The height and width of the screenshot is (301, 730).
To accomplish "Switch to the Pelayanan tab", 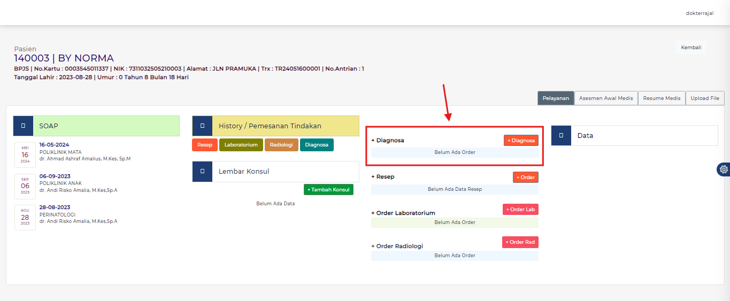I will pos(556,98).
